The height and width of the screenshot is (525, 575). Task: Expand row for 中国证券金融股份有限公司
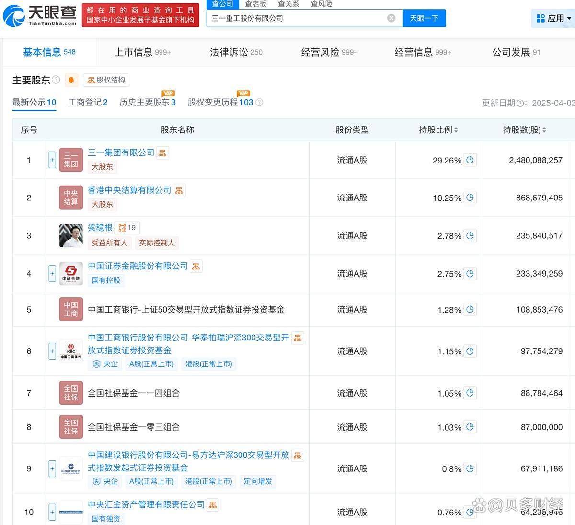52,274
